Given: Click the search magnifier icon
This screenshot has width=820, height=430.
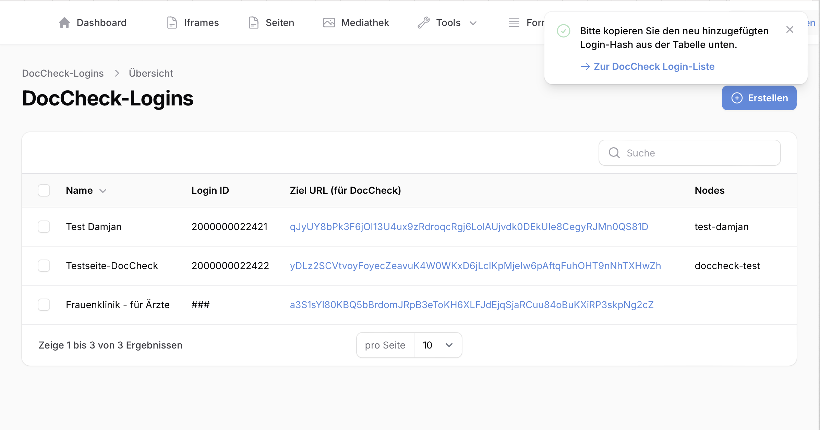Looking at the screenshot, I should tap(614, 153).
